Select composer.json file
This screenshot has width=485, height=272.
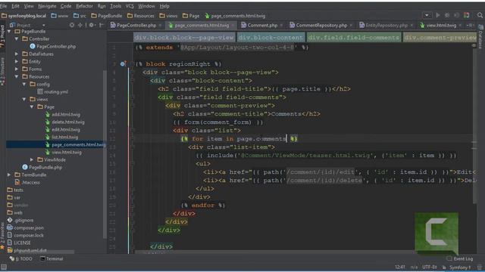coord(25,228)
